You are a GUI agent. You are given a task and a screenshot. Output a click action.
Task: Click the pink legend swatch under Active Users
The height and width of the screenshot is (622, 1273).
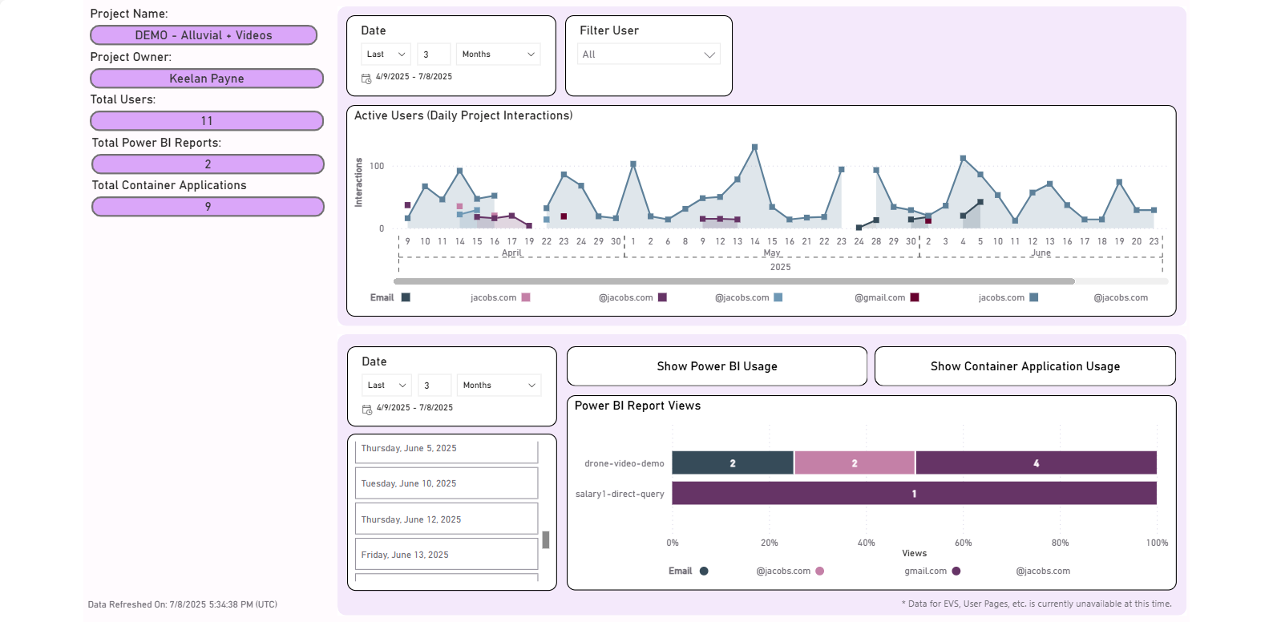[x=526, y=297]
